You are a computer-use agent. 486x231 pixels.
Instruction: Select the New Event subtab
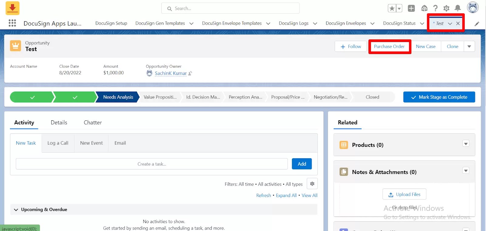point(91,143)
